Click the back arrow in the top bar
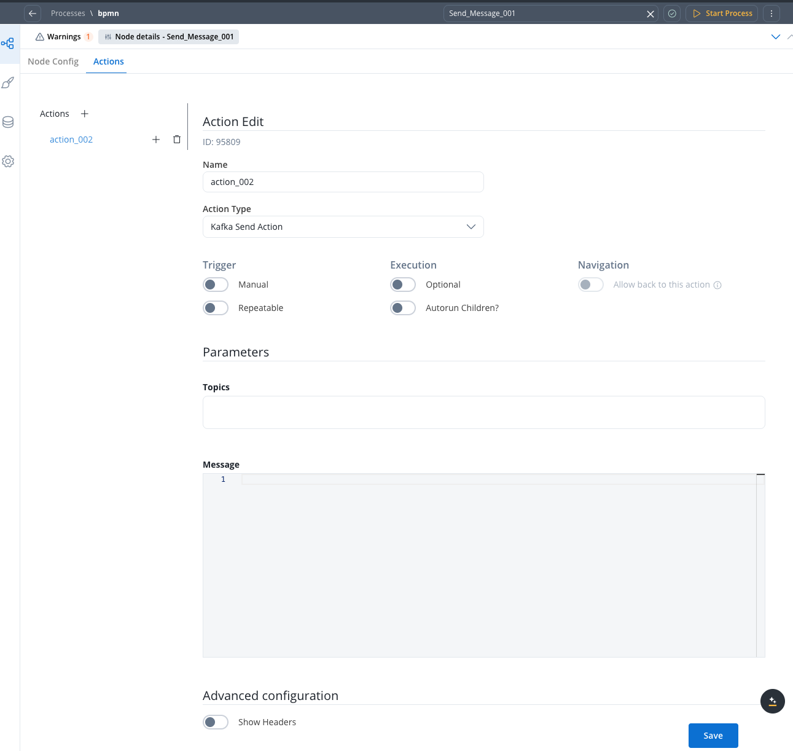Viewport: 793px width, 751px height. point(33,14)
